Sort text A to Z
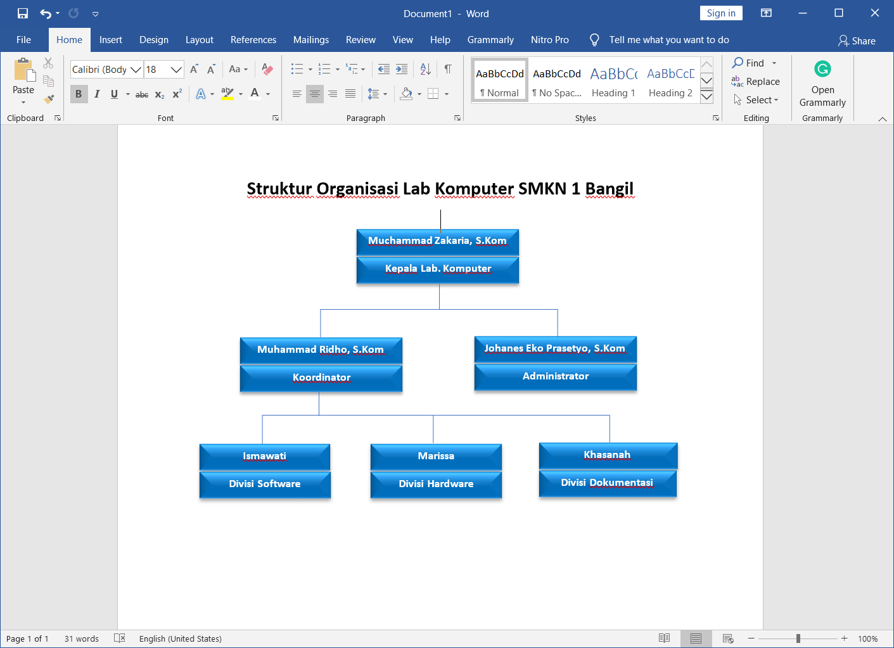Image resolution: width=894 pixels, height=648 pixels. click(x=425, y=69)
